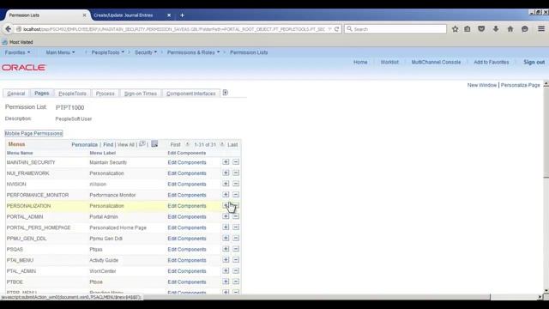Open the Favorites dropdown menu
This screenshot has width=549, height=309.
tap(17, 52)
